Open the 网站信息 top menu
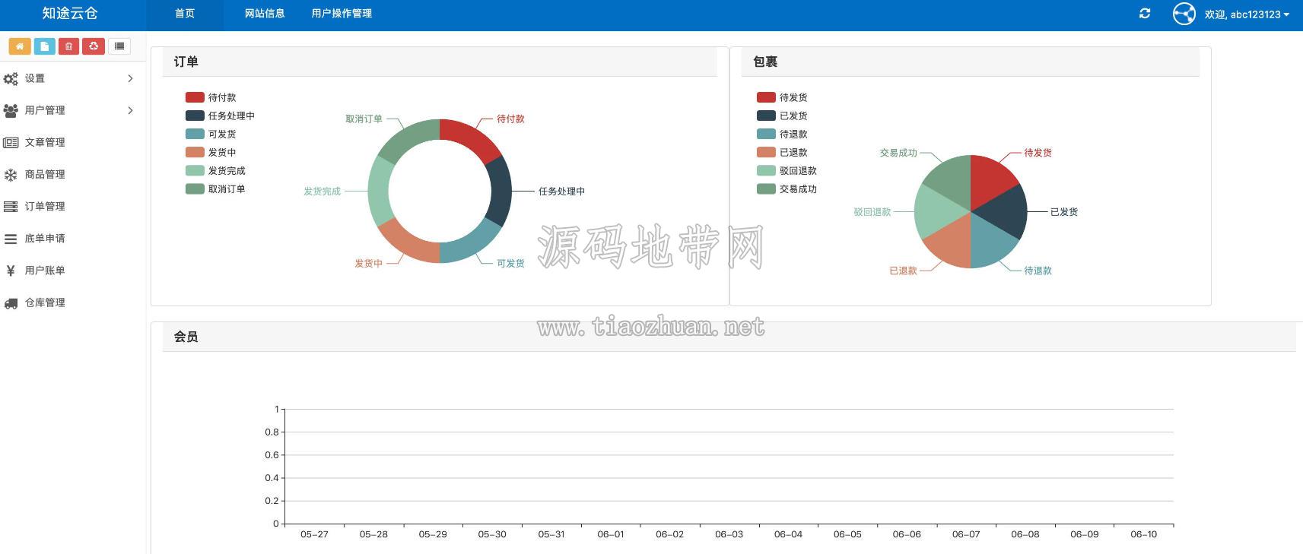The width and height of the screenshot is (1303, 554). pos(265,14)
